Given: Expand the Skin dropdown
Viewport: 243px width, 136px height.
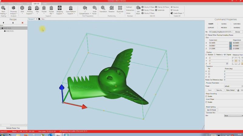Looking at the screenshot, I should [x=233, y=115].
